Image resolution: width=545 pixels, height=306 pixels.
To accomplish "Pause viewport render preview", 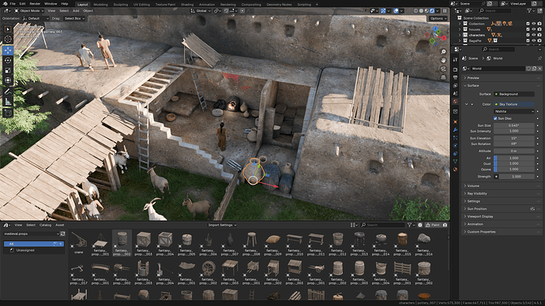I will pyautogui.click(x=445, y=11).
